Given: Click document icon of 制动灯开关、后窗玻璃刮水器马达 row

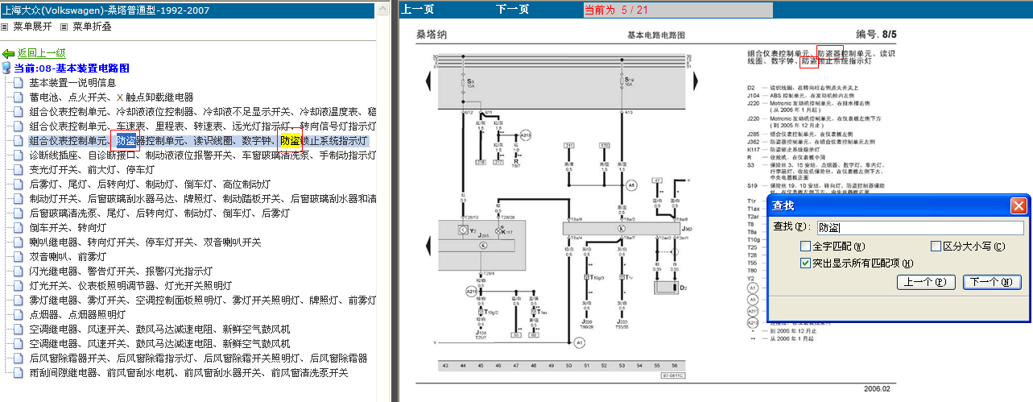Looking at the screenshot, I should click(x=19, y=198).
